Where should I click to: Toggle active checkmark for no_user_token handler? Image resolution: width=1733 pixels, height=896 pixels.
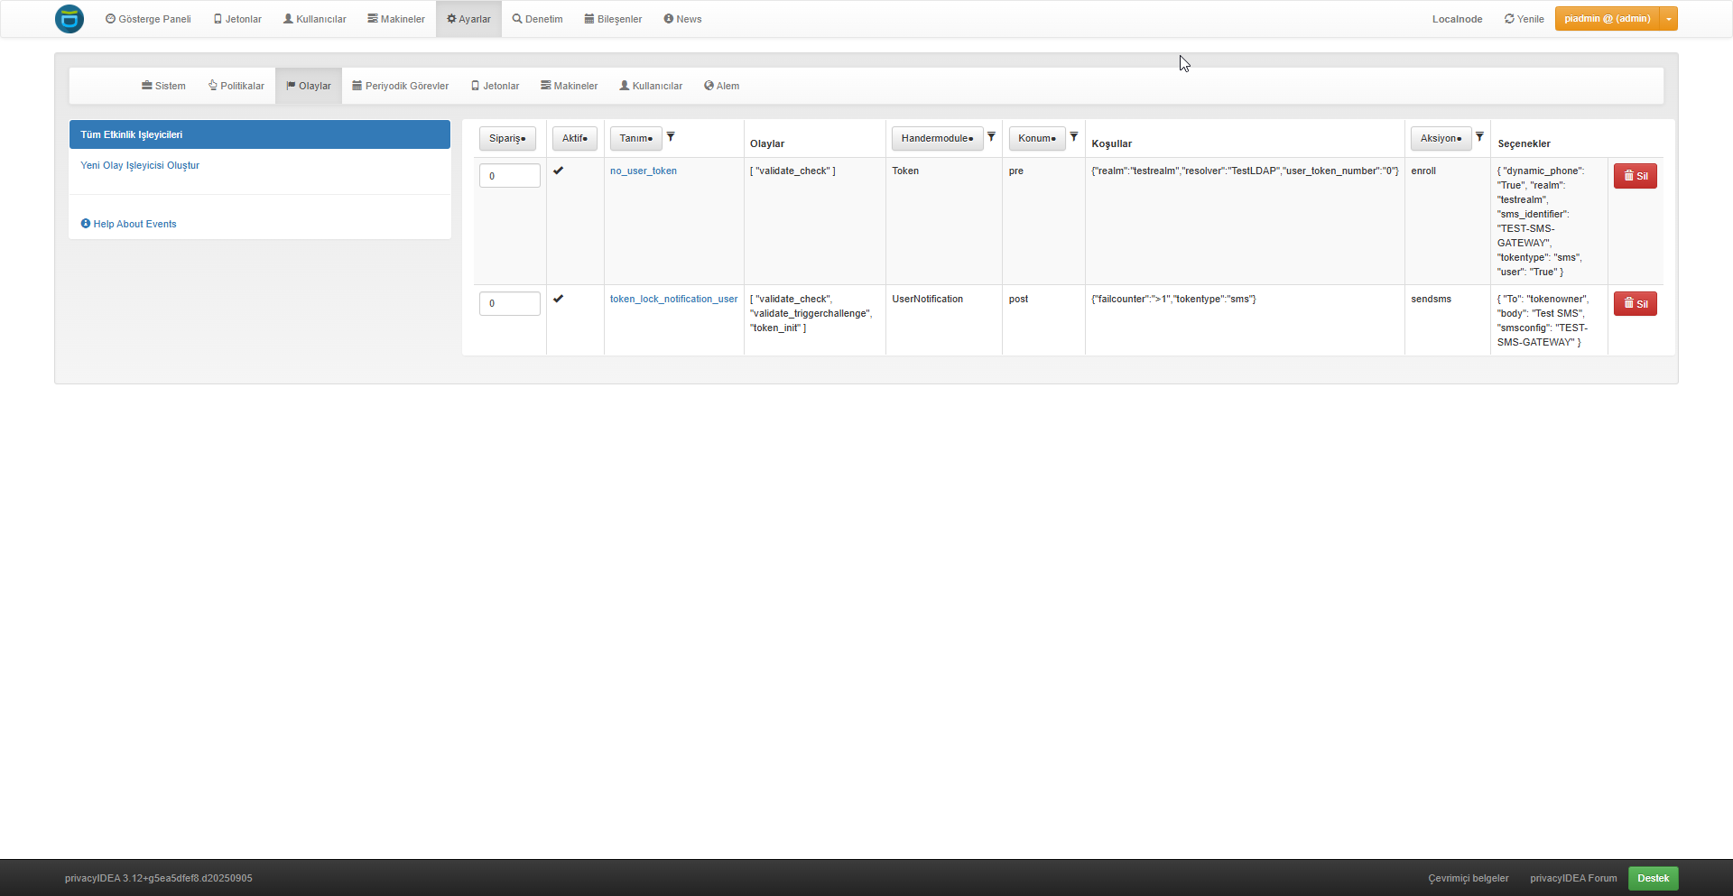click(x=559, y=171)
